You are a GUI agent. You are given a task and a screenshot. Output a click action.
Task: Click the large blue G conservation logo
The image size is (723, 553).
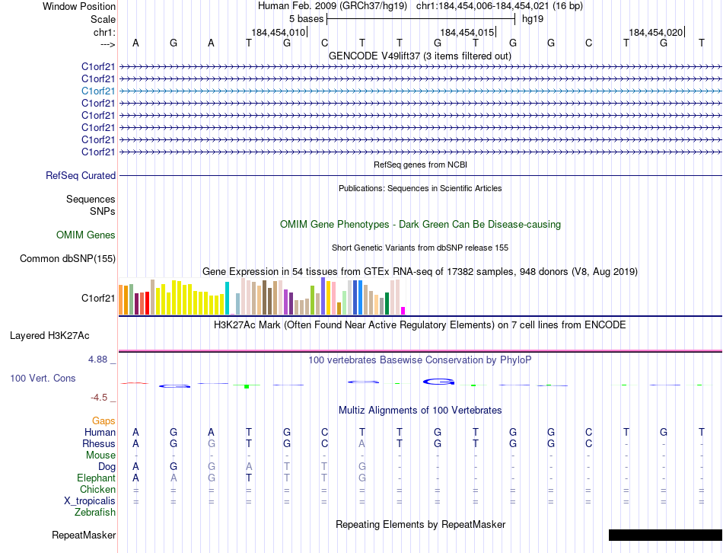[x=438, y=382]
